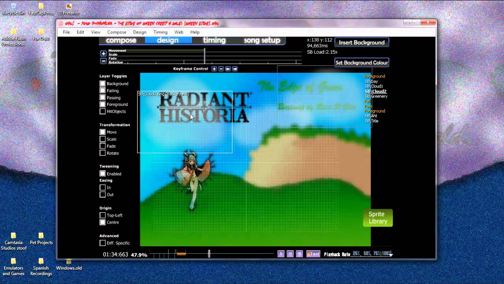Select the SB\Day sprite in the layer list
This screenshot has width=504, height=284.
371,81
